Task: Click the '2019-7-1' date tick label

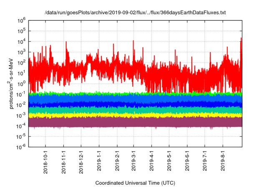Action: point(205,161)
